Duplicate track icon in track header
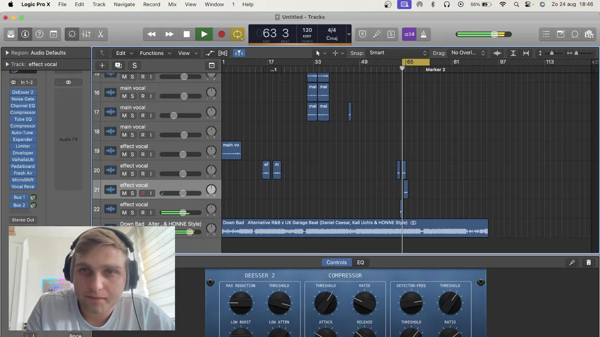 pos(118,66)
